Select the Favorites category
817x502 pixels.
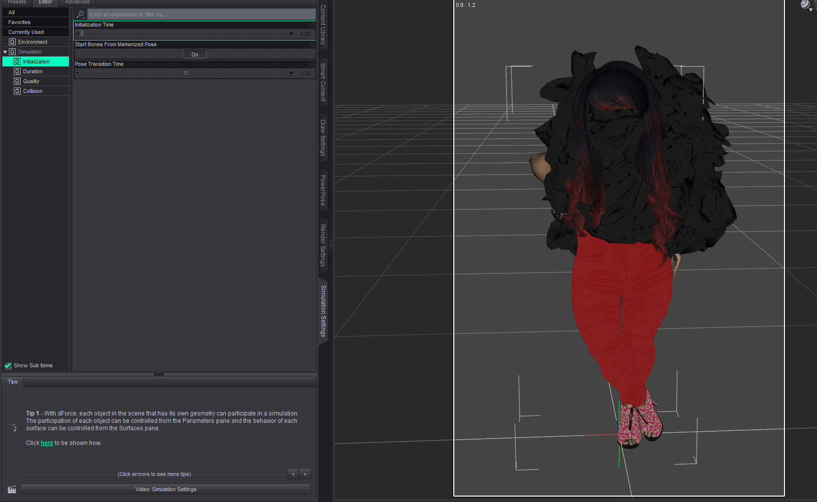pyautogui.click(x=35, y=22)
